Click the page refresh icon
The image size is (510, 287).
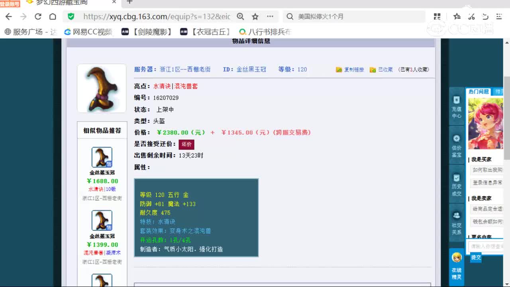click(38, 17)
